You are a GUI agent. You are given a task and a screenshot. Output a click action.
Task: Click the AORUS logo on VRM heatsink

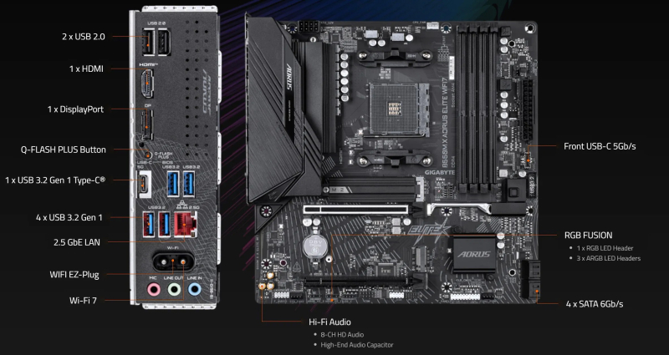click(x=289, y=76)
